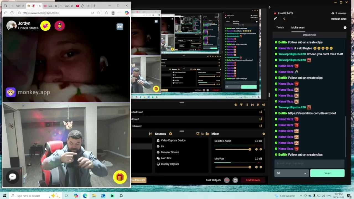Click Jordyn's profile avatar

pos(11,25)
